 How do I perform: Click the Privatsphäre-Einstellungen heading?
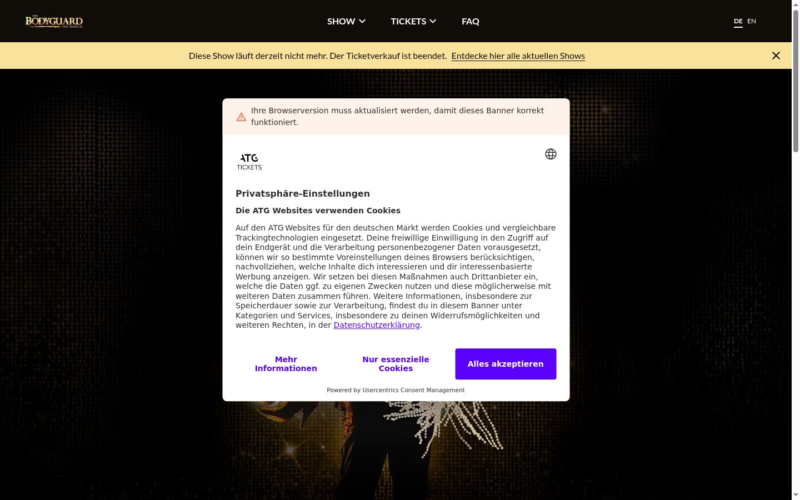click(303, 193)
